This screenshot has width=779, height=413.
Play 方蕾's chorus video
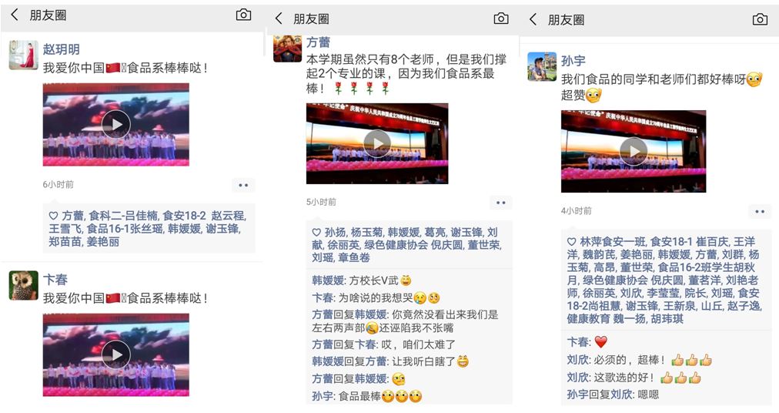tap(377, 143)
